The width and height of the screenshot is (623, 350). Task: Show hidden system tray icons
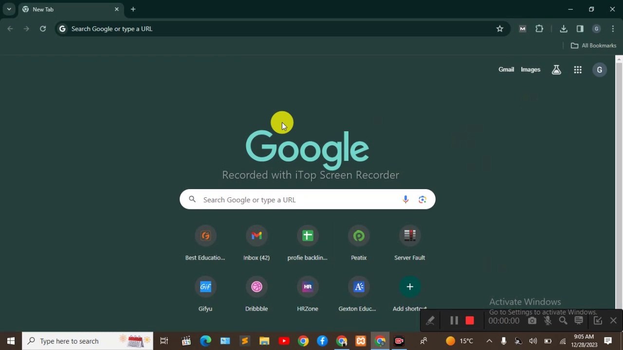[489, 341]
